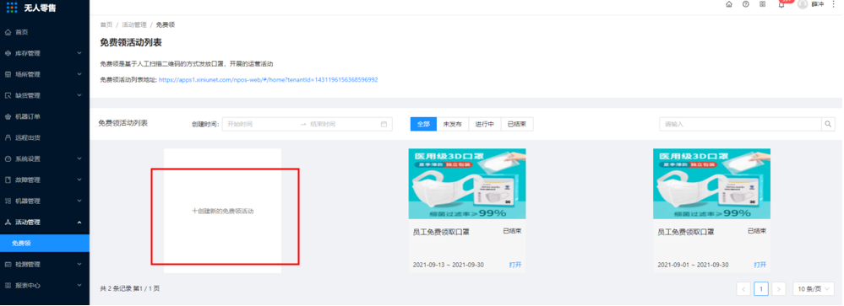The height and width of the screenshot is (306, 844).
Task: Open the apps1.xiniunet.com activity list URL
Action: 268,80
